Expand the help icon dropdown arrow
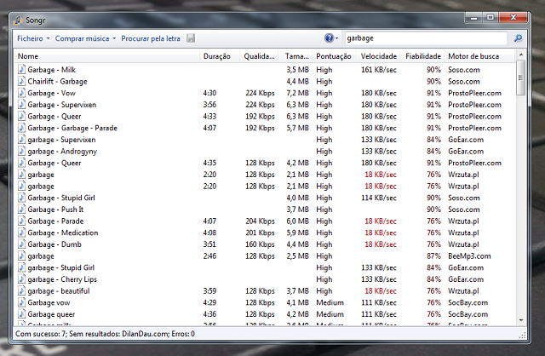The image size is (545, 356). [x=337, y=38]
